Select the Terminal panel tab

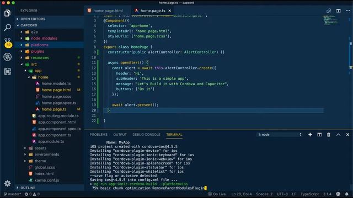[x=174, y=134]
